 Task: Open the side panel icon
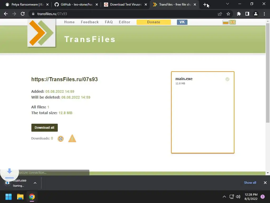tap(247, 14)
